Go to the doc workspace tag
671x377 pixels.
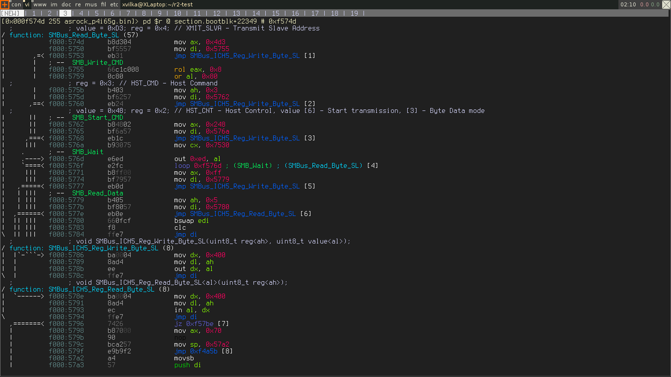coord(66,4)
